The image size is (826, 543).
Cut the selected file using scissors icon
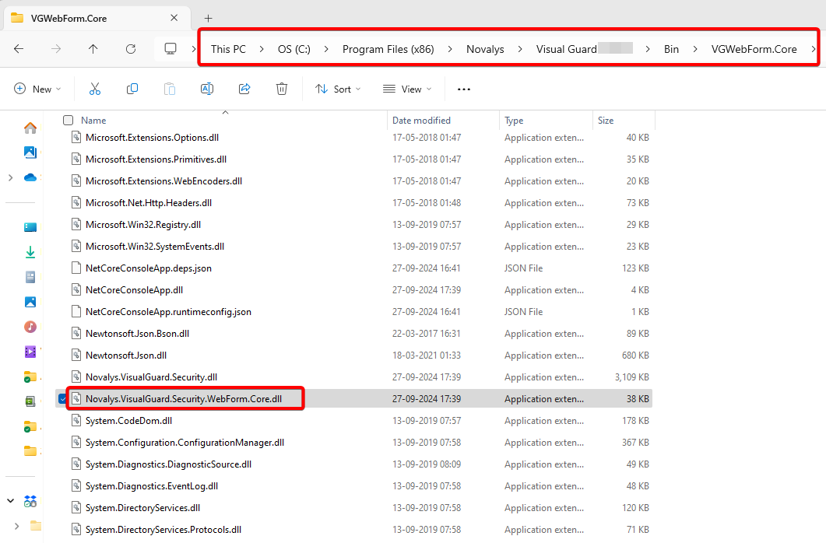(94, 89)
